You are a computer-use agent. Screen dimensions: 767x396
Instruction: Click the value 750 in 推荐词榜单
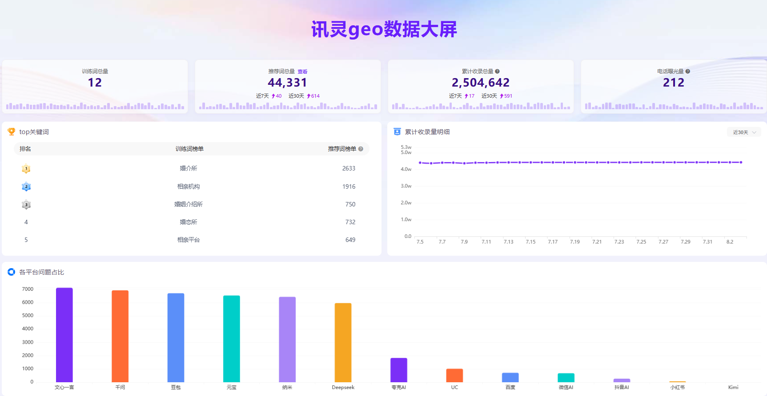[x=350, y=204]
